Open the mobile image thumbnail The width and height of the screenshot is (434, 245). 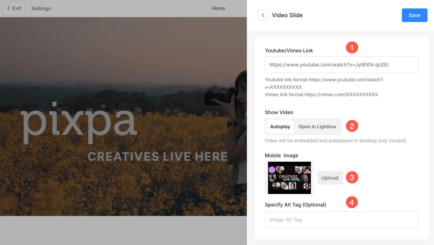(x=290, y=178)
